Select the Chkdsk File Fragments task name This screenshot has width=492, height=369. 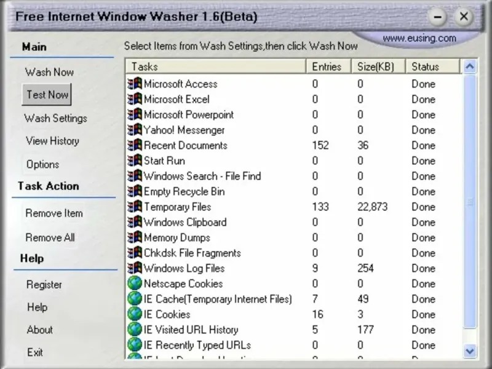tap(192, 253)
